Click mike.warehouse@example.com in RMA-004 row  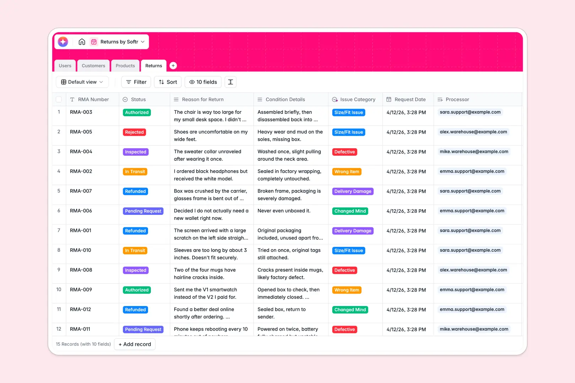click(474, 151)
